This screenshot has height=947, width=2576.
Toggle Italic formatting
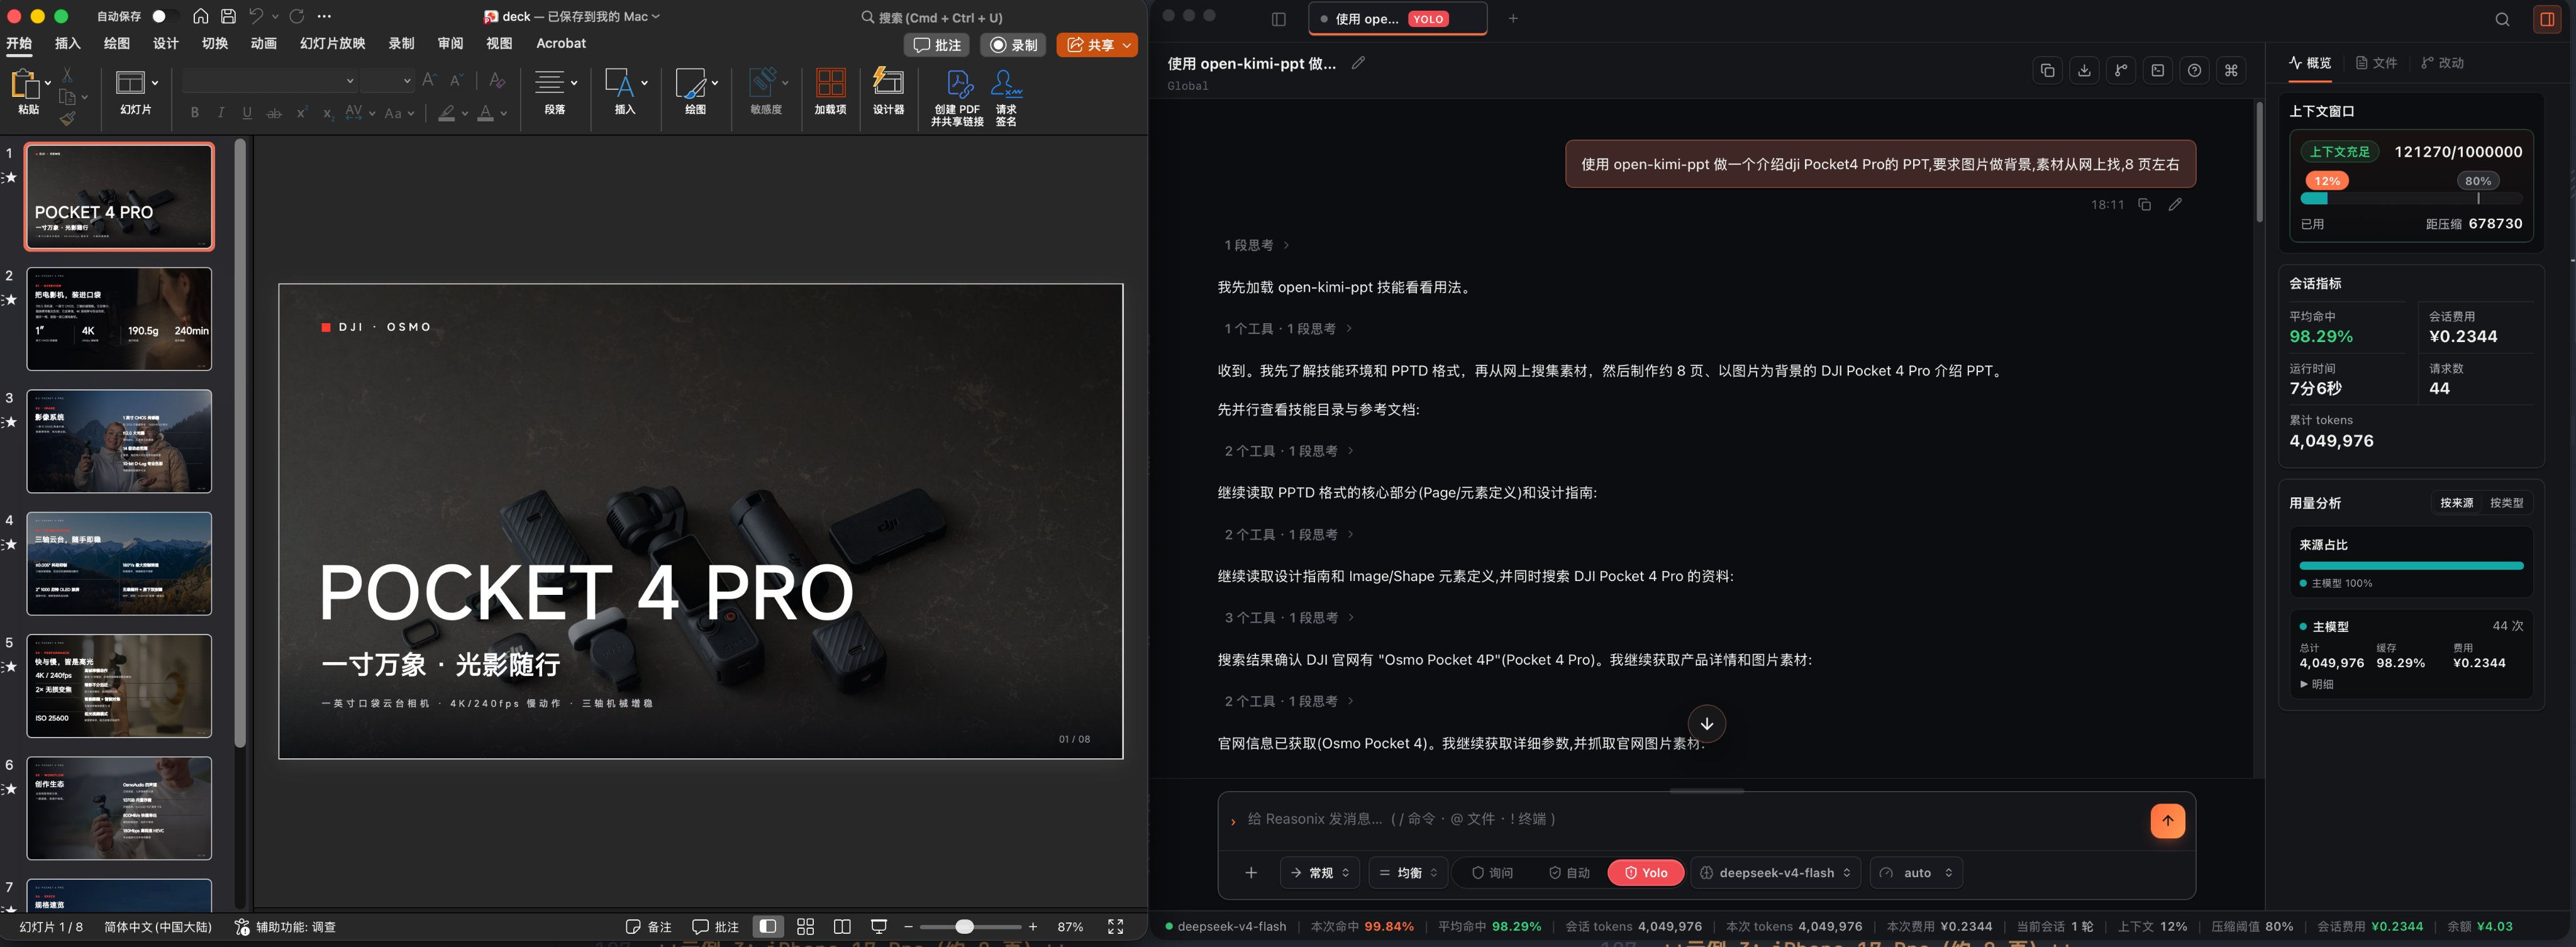[x=221, y=113]
